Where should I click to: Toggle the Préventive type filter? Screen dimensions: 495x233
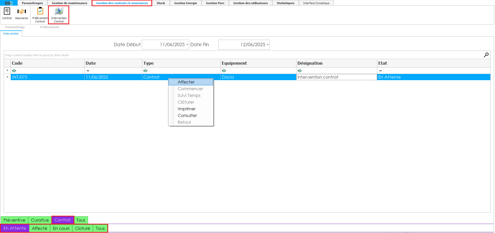tap(14, 220)
